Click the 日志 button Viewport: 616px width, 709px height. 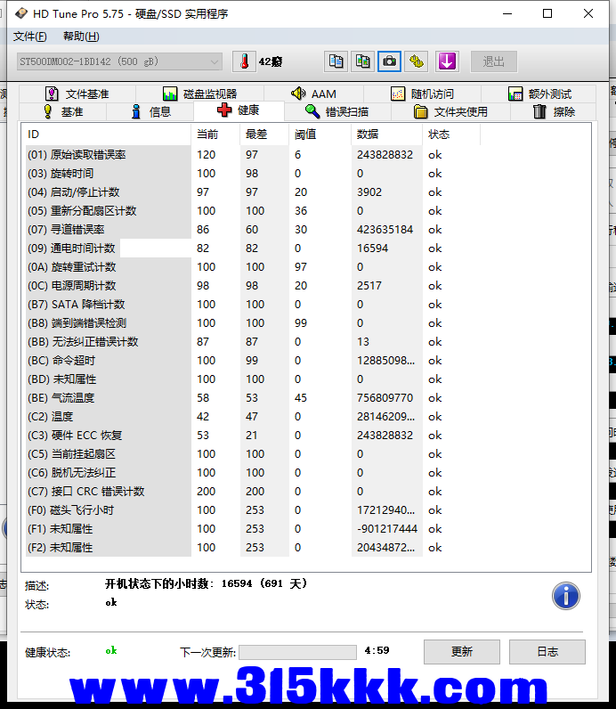pos(547,651)
